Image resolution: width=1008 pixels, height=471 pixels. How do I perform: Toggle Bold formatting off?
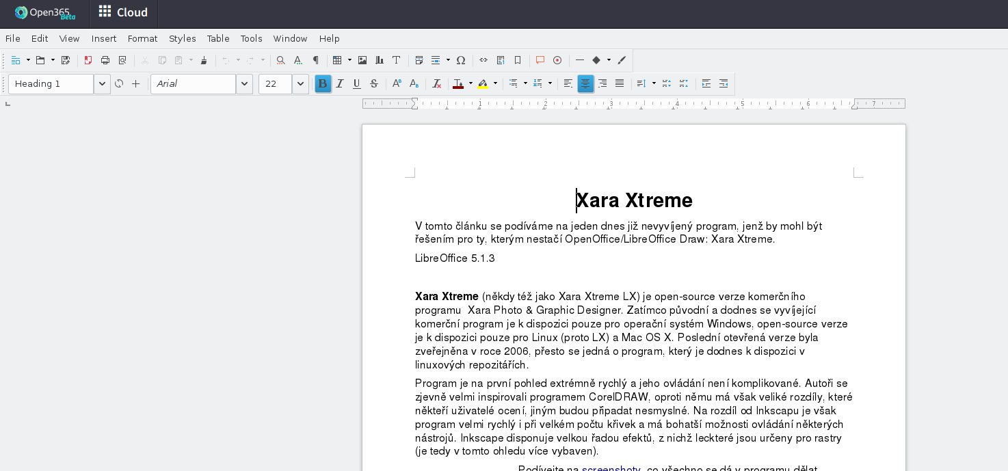point(323,83)
